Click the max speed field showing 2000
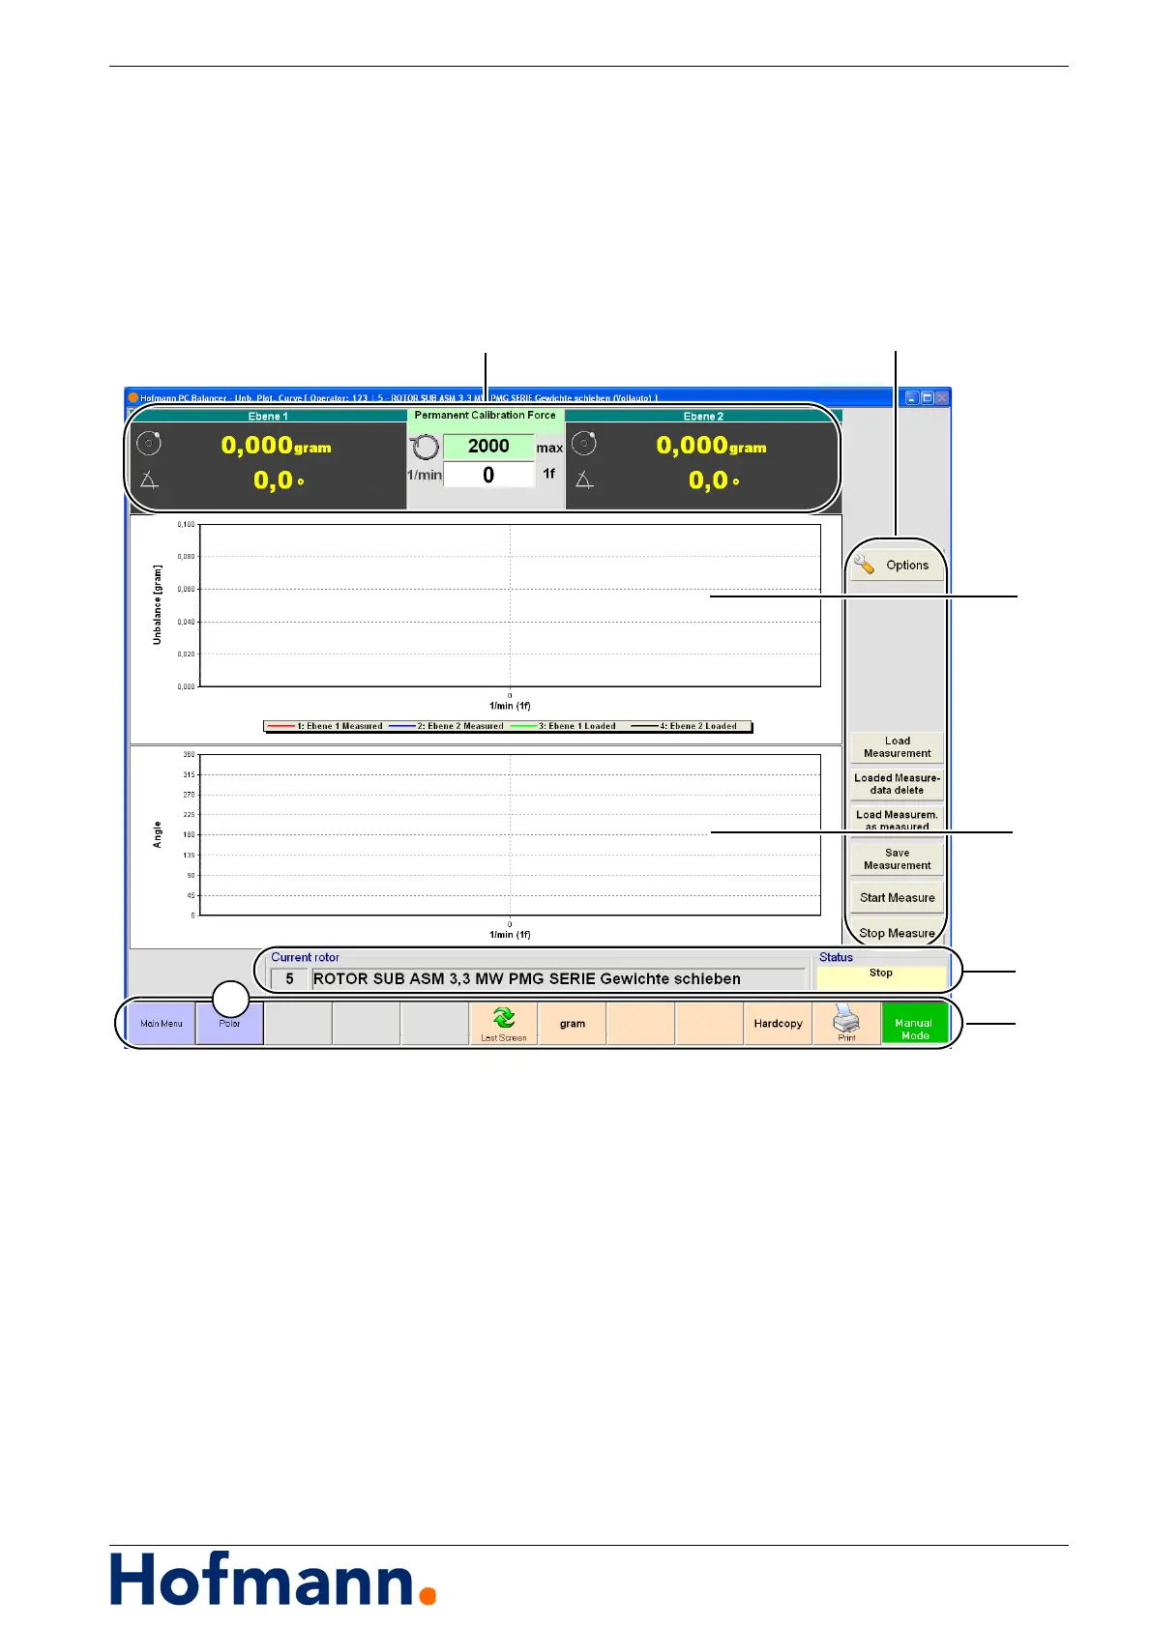 [x=488, y=446]
